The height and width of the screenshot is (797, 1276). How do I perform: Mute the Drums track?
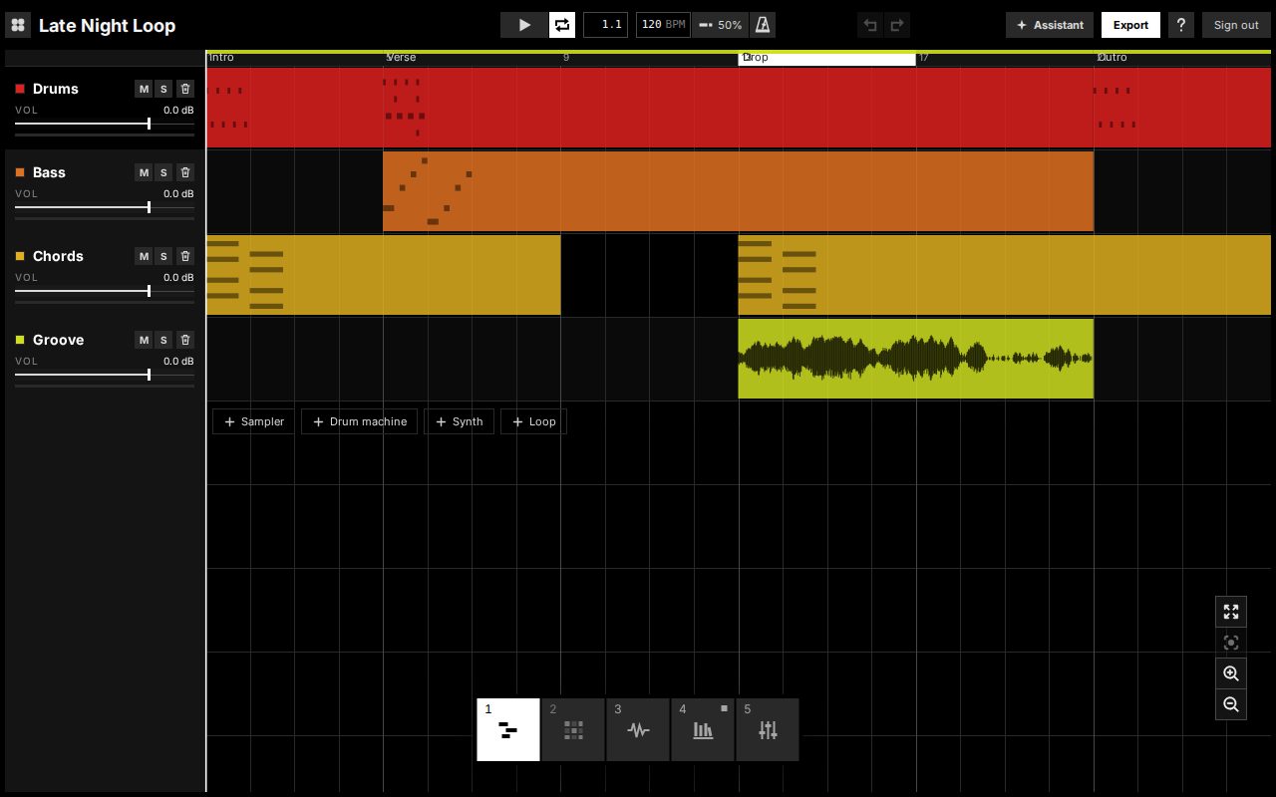pyautogui.click(x=144, y=89)
